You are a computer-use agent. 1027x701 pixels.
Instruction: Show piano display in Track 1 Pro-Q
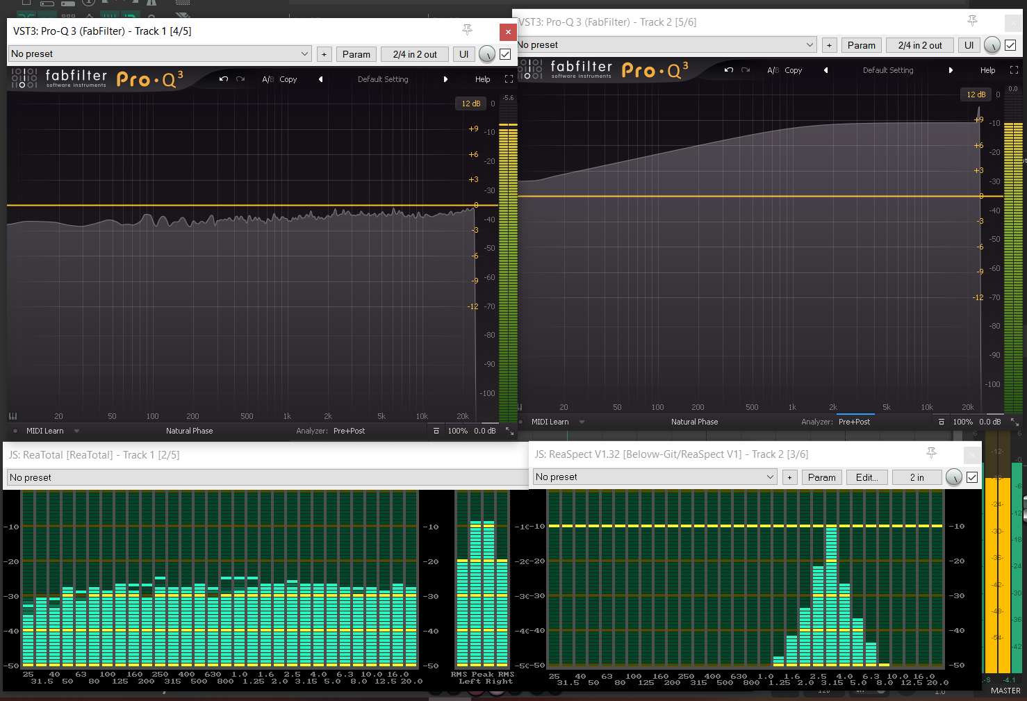pyautogui.click(x=13, y=416)
